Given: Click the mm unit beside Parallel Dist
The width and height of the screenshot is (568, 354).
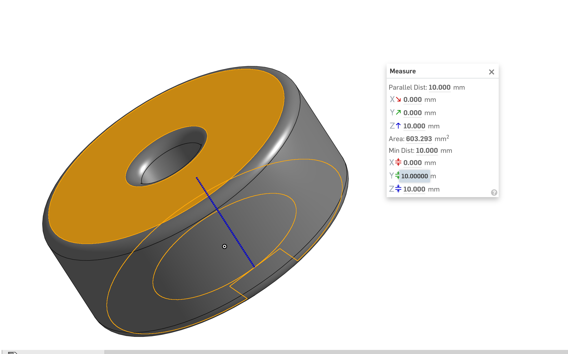Looking at the screenshot, I should coord(459,88).
